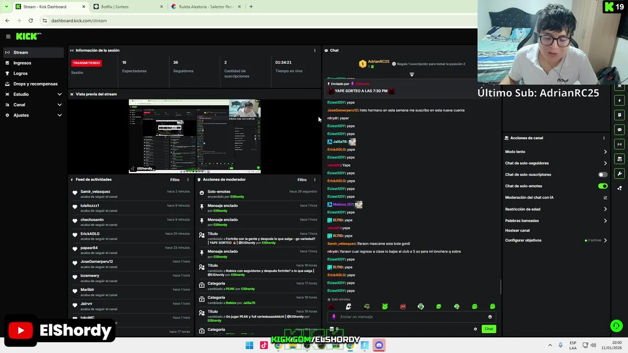The width and height of the screenshot is (628, 353).
Task: Open the emoji picker in the message box
Action: tap(490, 317)
